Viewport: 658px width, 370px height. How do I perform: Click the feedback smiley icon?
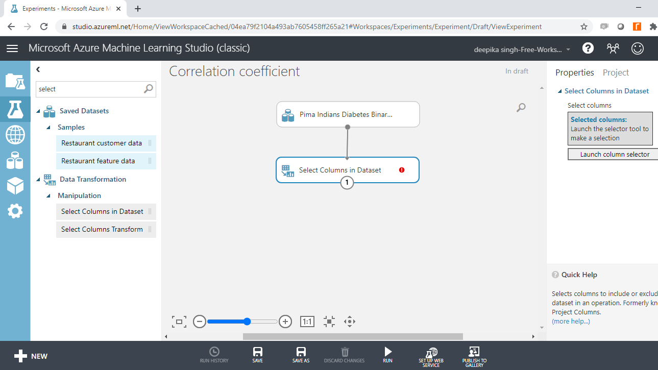[638, 48]
